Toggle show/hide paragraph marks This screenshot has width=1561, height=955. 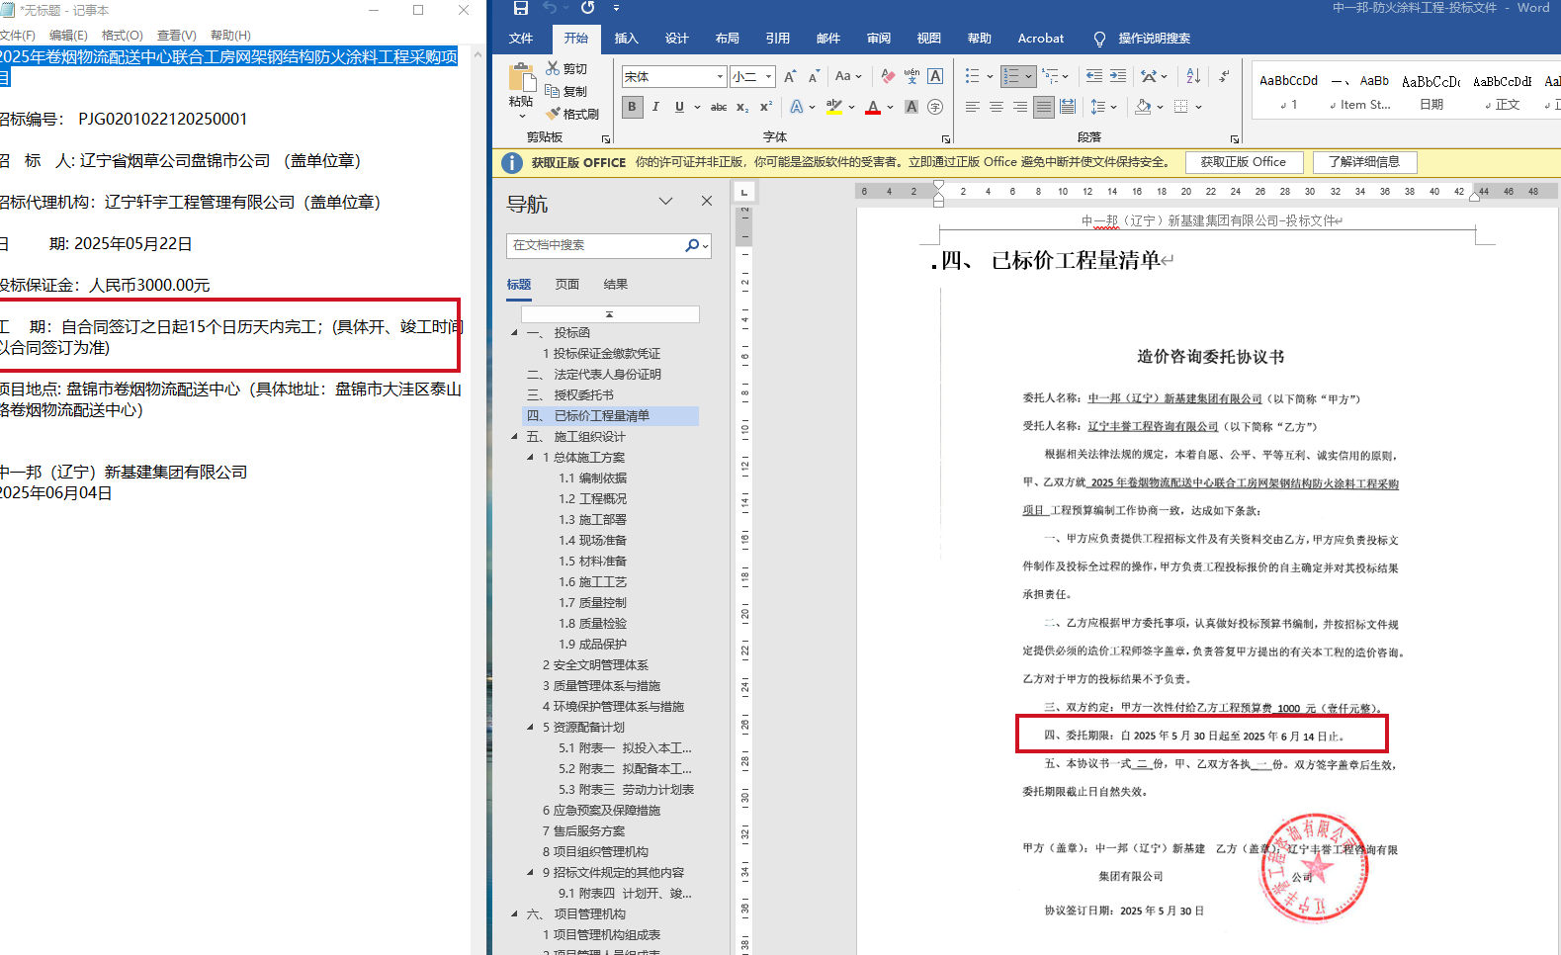coord(1224,76)
